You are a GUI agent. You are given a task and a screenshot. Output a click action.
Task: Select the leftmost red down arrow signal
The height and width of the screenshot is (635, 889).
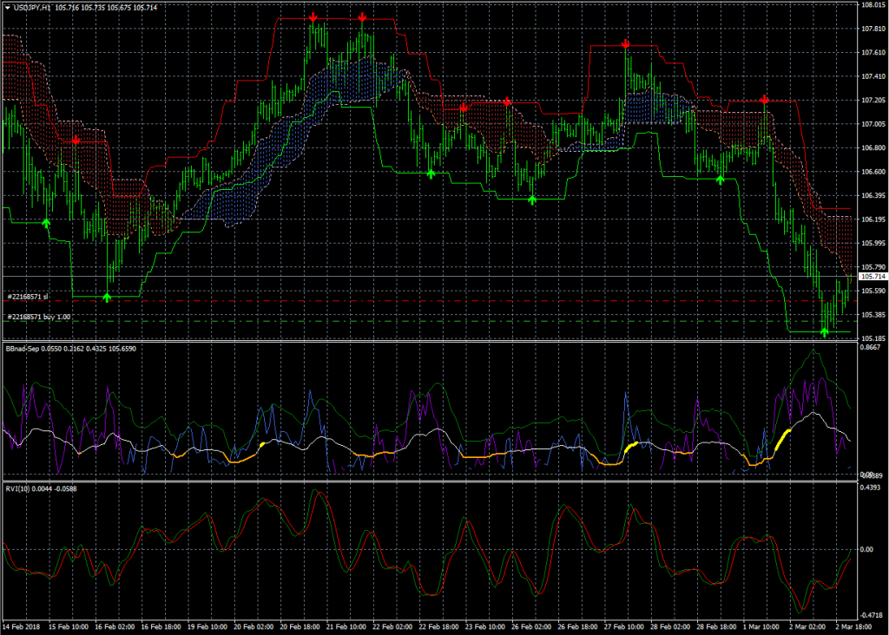click(x=76, y=140)
